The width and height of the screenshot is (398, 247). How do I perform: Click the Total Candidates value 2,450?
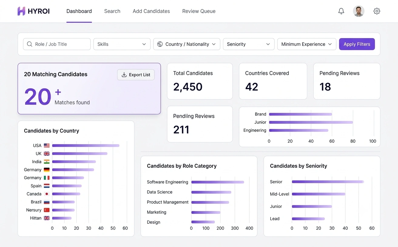[x=188, y=87]
